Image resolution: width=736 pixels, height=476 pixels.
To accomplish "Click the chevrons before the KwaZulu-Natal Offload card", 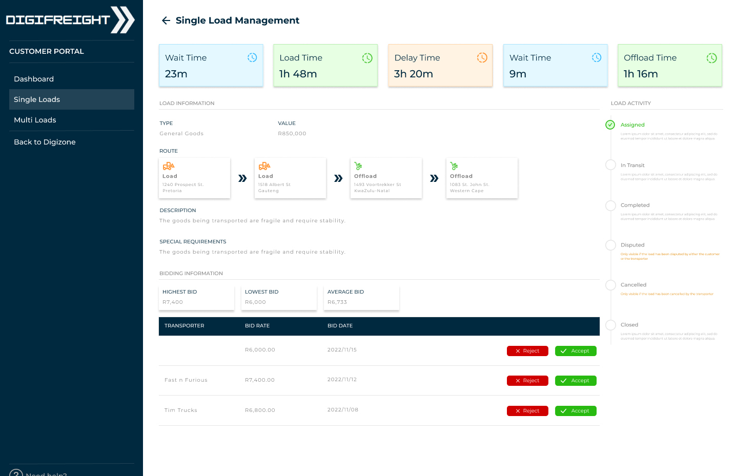I will tap(338, 178).
